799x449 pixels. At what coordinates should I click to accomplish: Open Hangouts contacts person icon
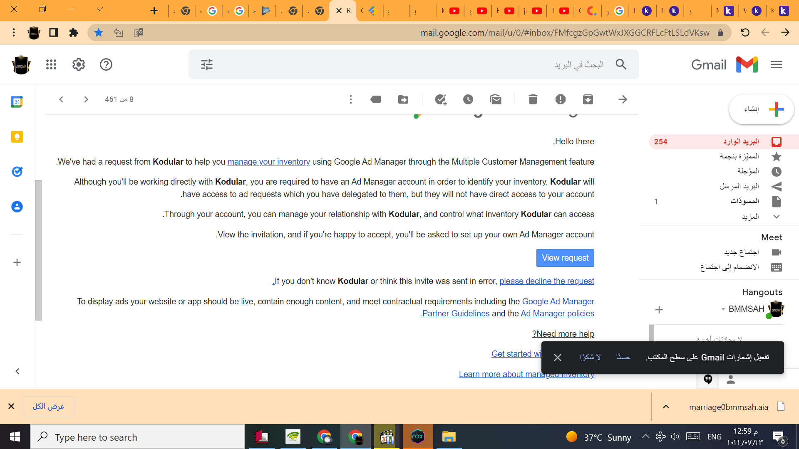tap(731, 379)
